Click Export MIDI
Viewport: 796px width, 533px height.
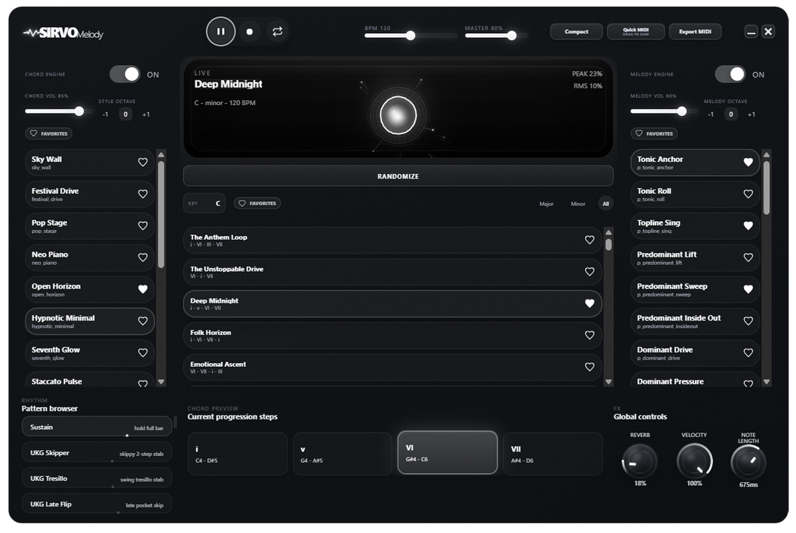(695, 31)
